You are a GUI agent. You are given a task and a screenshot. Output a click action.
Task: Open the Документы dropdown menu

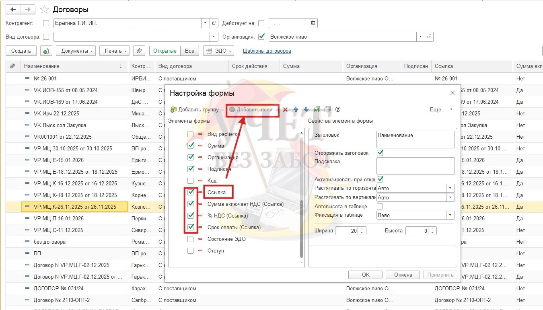pyautogui.click(x=76, y=51)
